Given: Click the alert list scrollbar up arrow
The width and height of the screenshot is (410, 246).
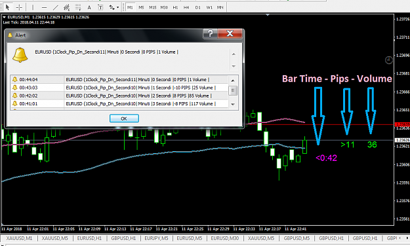Looking at the screenshot, I should [233, 80].
